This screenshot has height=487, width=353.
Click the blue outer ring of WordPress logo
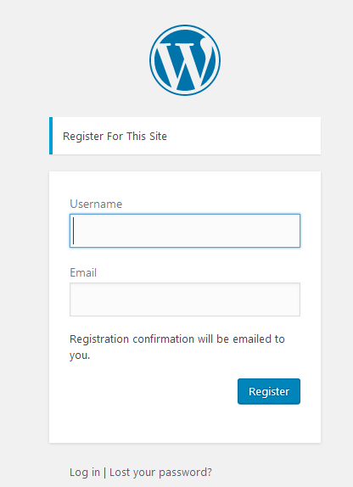click(x=185, y=26)
